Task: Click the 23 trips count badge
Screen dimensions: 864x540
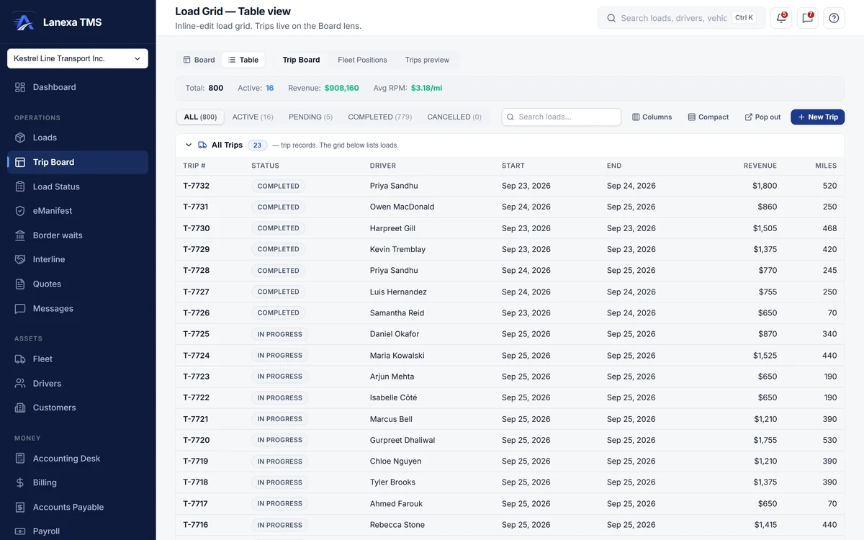Action: tap(257, 145)
